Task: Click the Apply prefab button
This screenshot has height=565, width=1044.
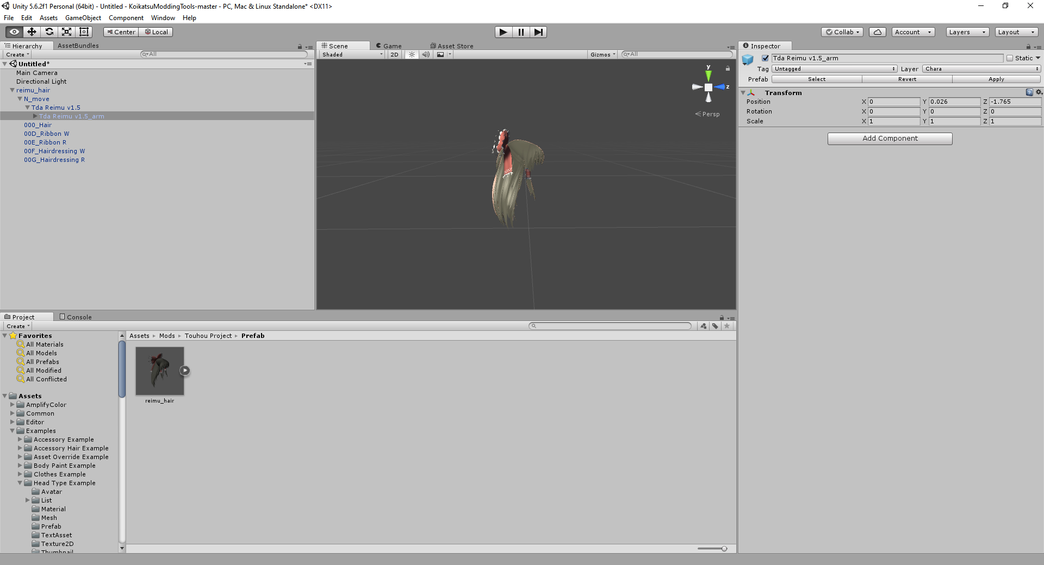Action: 996,79
